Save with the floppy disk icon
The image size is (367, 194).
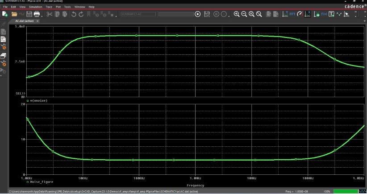(x=29, y=14)
